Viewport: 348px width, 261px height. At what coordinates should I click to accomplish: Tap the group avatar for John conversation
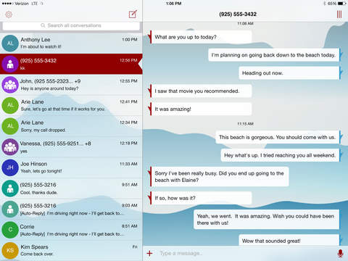[x=10, y=85]
